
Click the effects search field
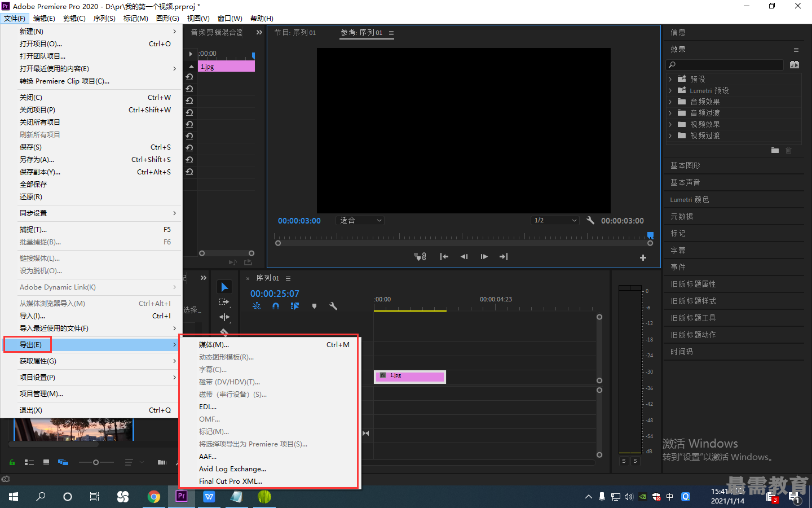[x=725, y=65]
